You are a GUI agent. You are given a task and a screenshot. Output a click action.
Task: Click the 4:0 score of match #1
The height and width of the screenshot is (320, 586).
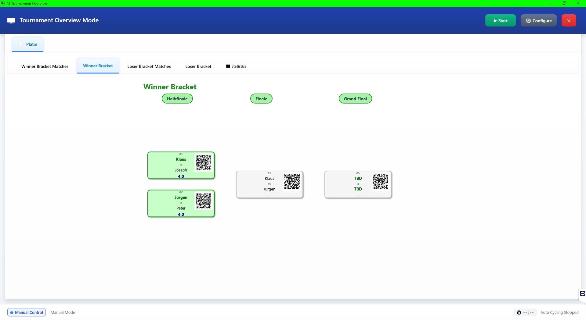click(181, 176)
